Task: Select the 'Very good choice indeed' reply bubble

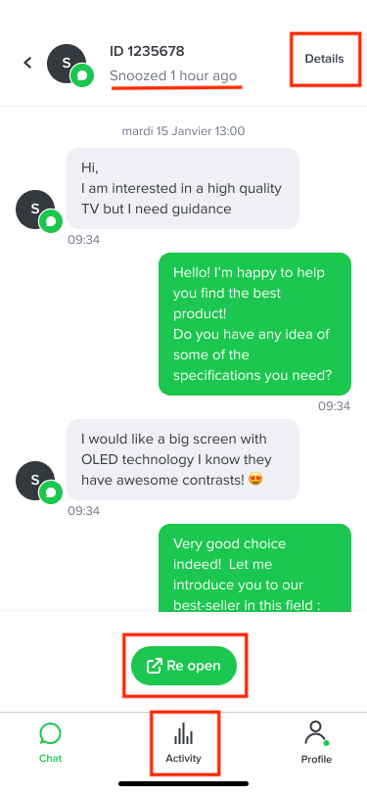Action: pyautogui.click(x=255, y=568)
